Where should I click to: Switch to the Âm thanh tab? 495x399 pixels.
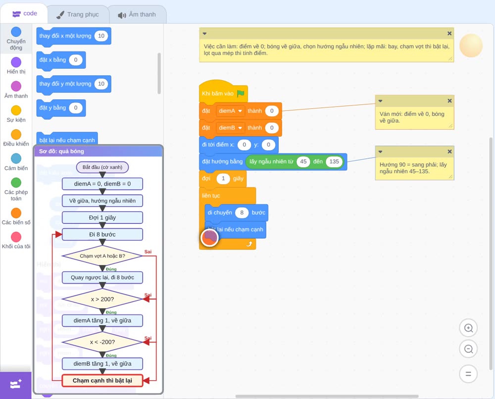137,14
